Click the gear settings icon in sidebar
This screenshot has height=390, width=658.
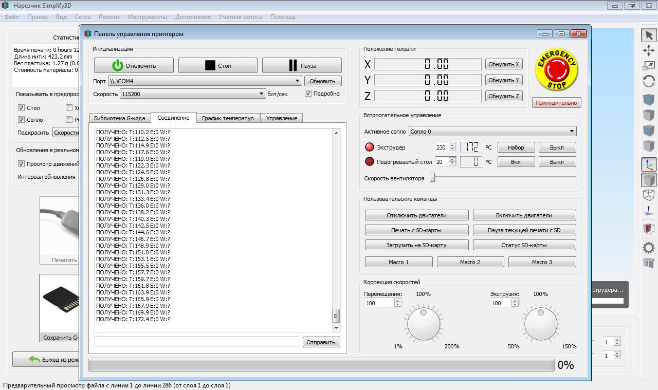pyautogui.click(x=648, y=247)
